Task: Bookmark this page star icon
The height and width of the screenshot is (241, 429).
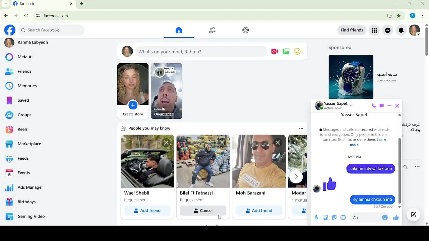Action: [x=399, y=16]
